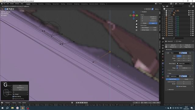Click the vertex Z coordinate field
The image size is (195, 110).
[149, 21]
